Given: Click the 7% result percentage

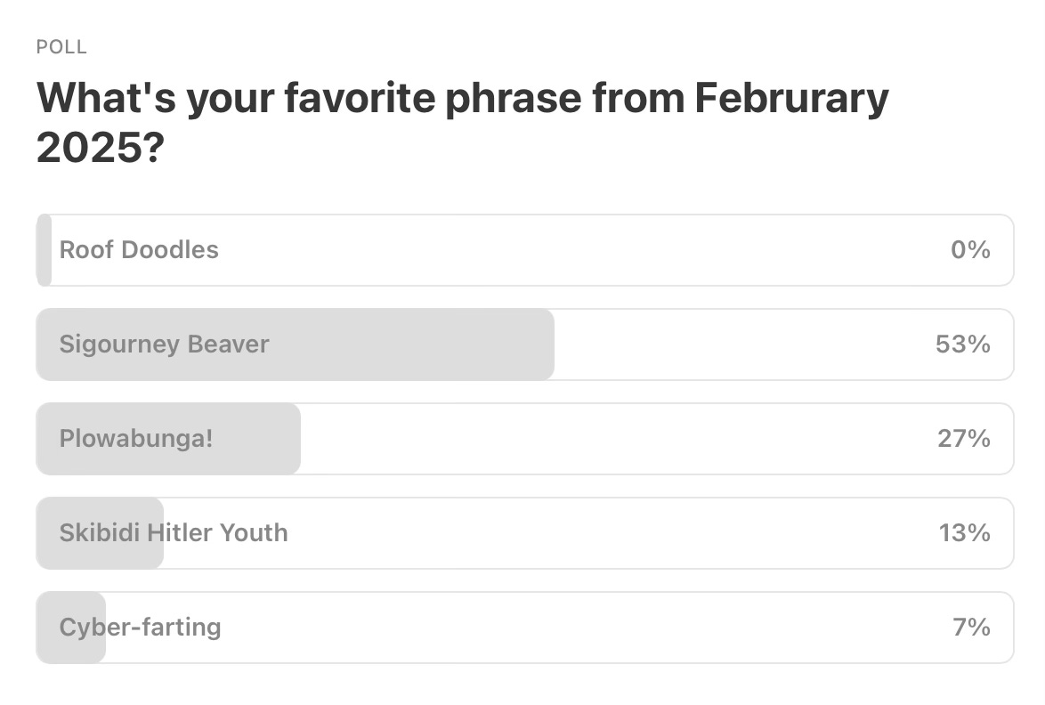Looking at the screenshot, I should click(971, 627).
